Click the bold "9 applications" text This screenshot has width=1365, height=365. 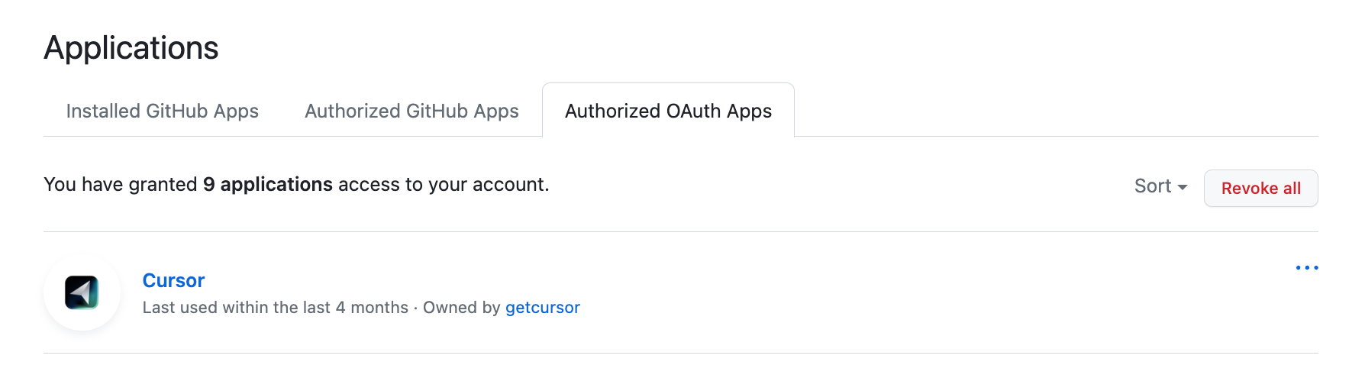268,185
